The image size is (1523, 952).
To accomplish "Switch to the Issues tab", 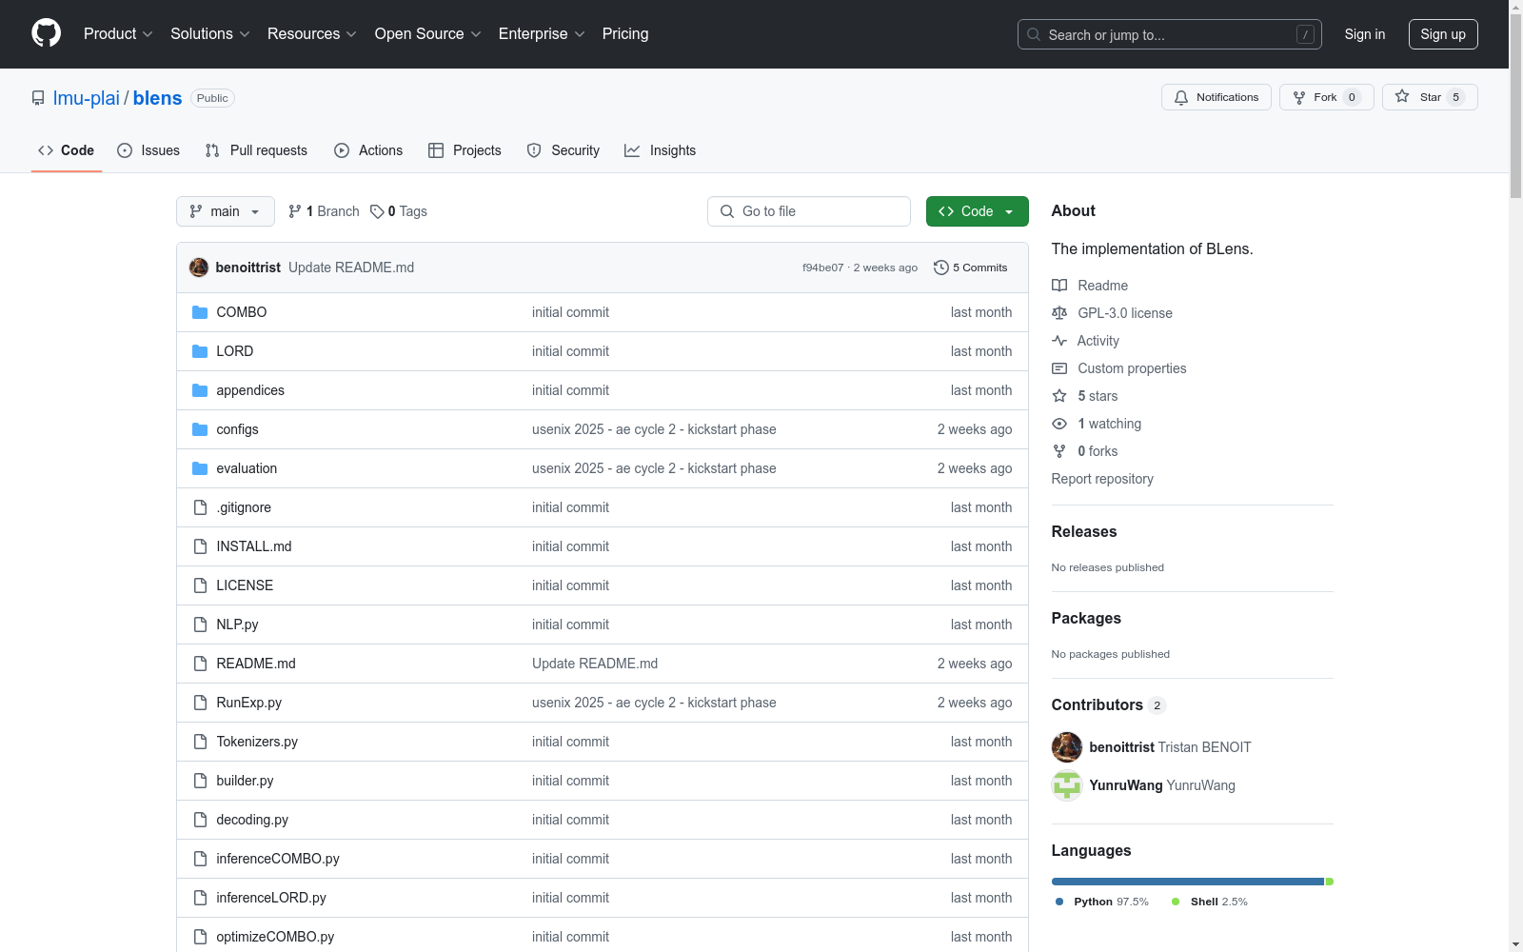I will 148,150.
